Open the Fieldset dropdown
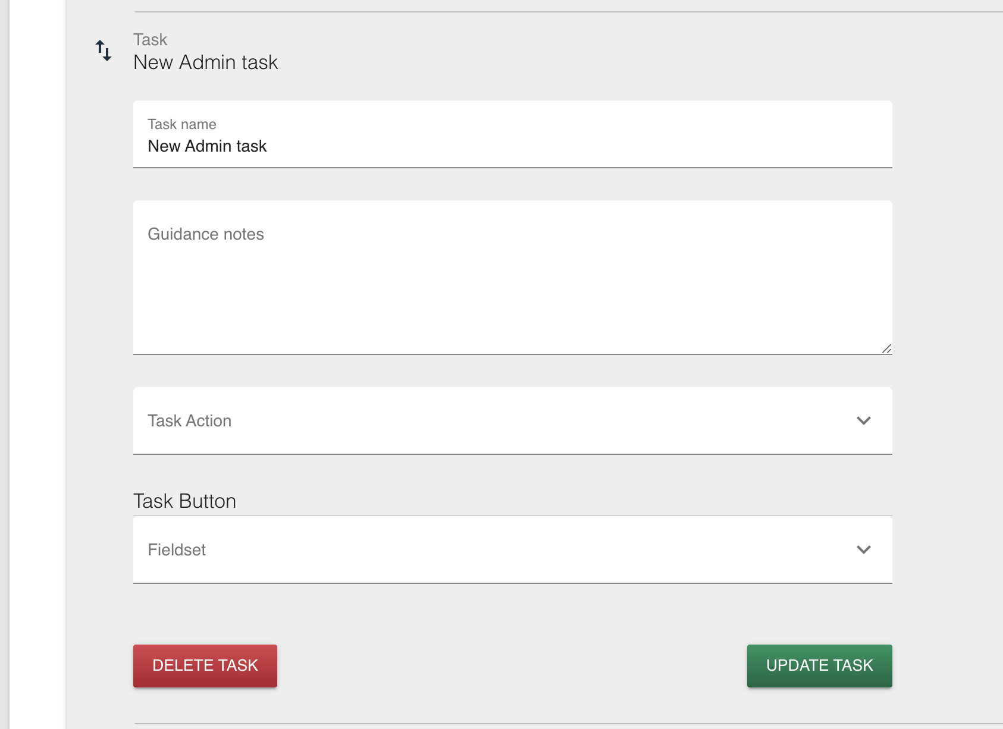The height and width of the screenshot is (729, 1003). (x=512, y=550)
